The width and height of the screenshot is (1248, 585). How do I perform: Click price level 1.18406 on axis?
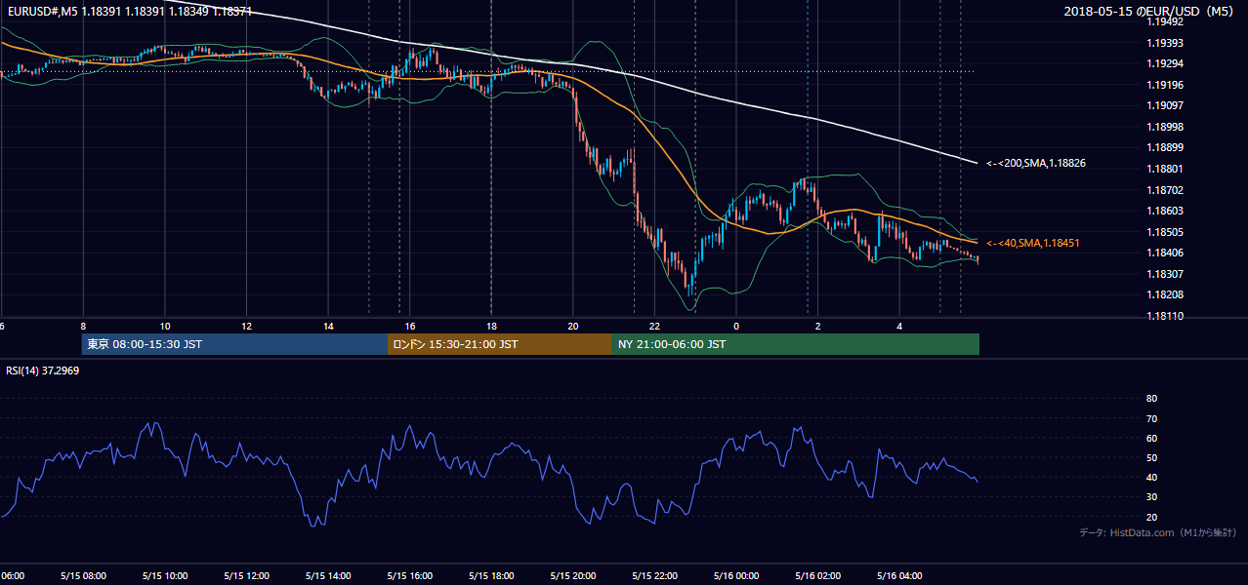point(1165,253)
